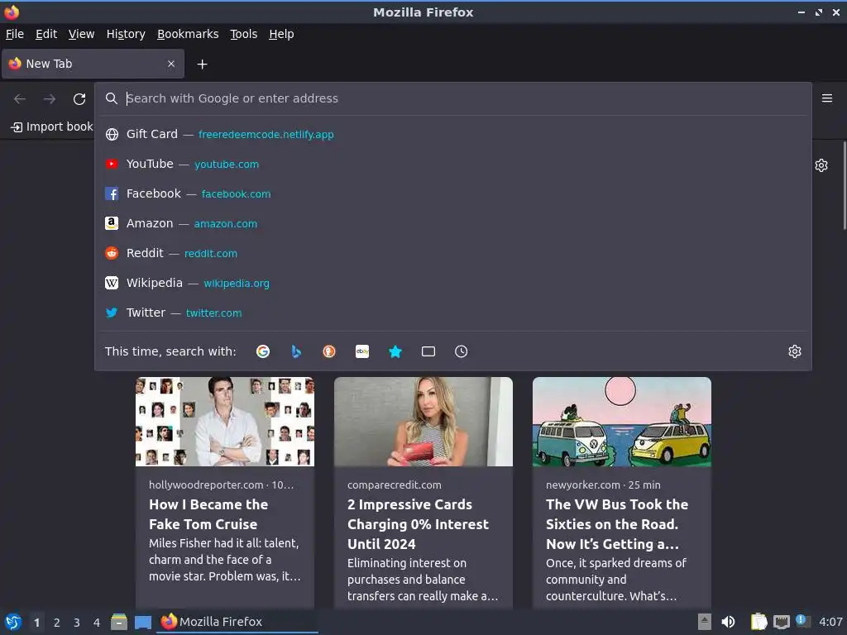Image resolution: width=847 pixels, height=635 pixels.
Task: Search open tabs using the tab icon
Action: tap(428, 351)
